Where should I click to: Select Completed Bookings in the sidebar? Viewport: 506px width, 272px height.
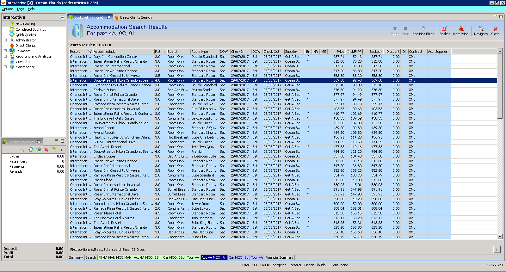coord(31,29)
